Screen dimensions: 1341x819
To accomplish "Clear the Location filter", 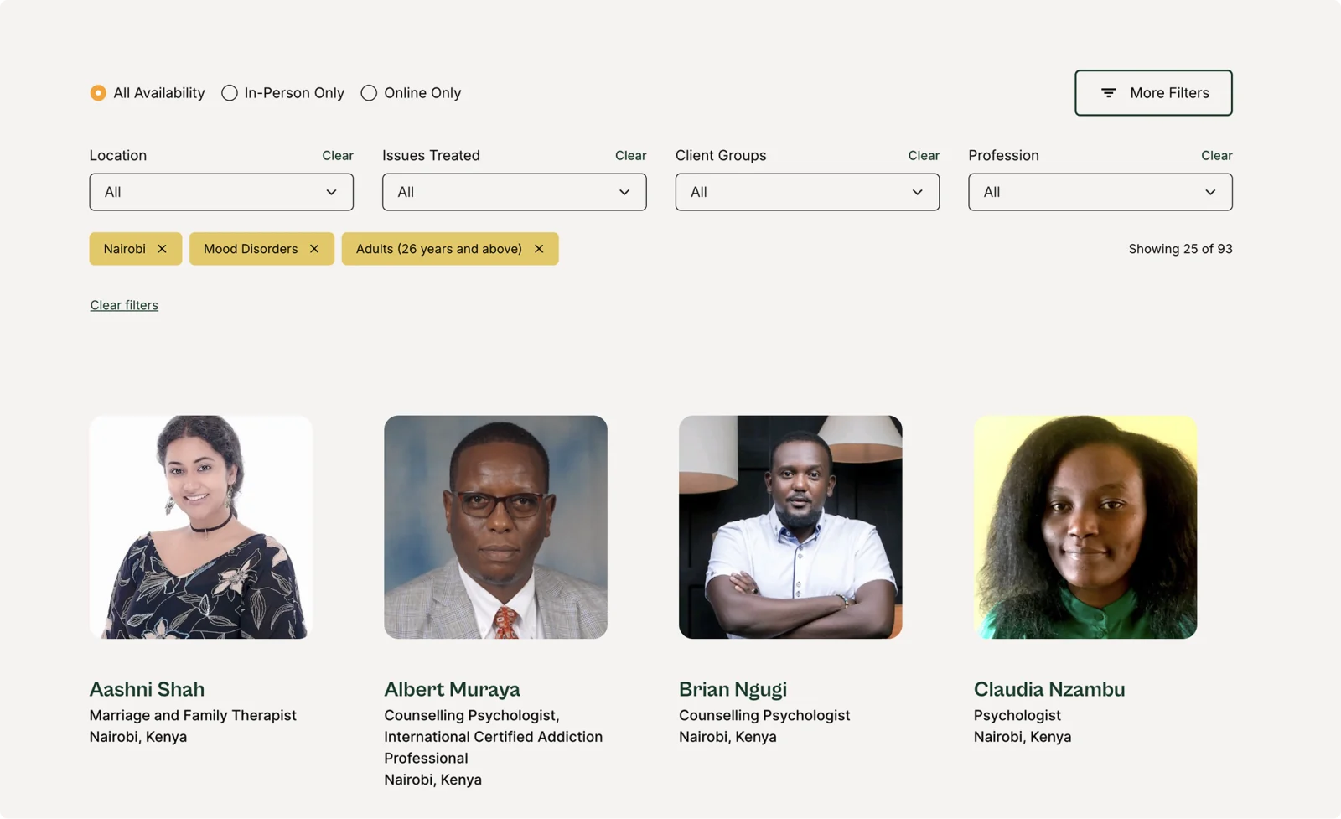I will (x=338, y=156).
